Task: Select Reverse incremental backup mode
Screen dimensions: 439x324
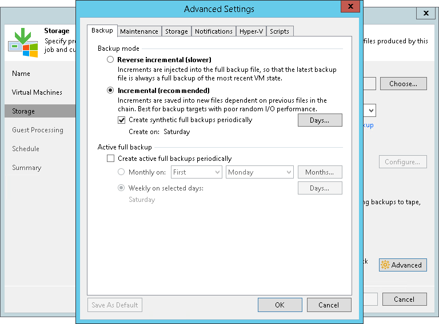Action: (x=110, y=59)
